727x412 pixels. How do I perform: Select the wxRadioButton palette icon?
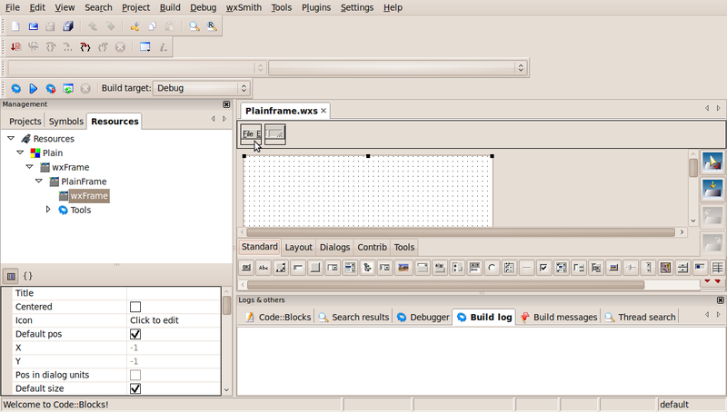492,267
